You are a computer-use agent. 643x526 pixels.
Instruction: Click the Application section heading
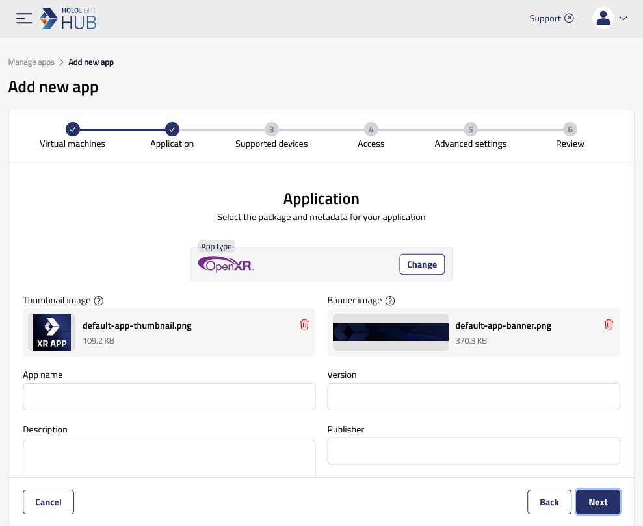[321, 199]
